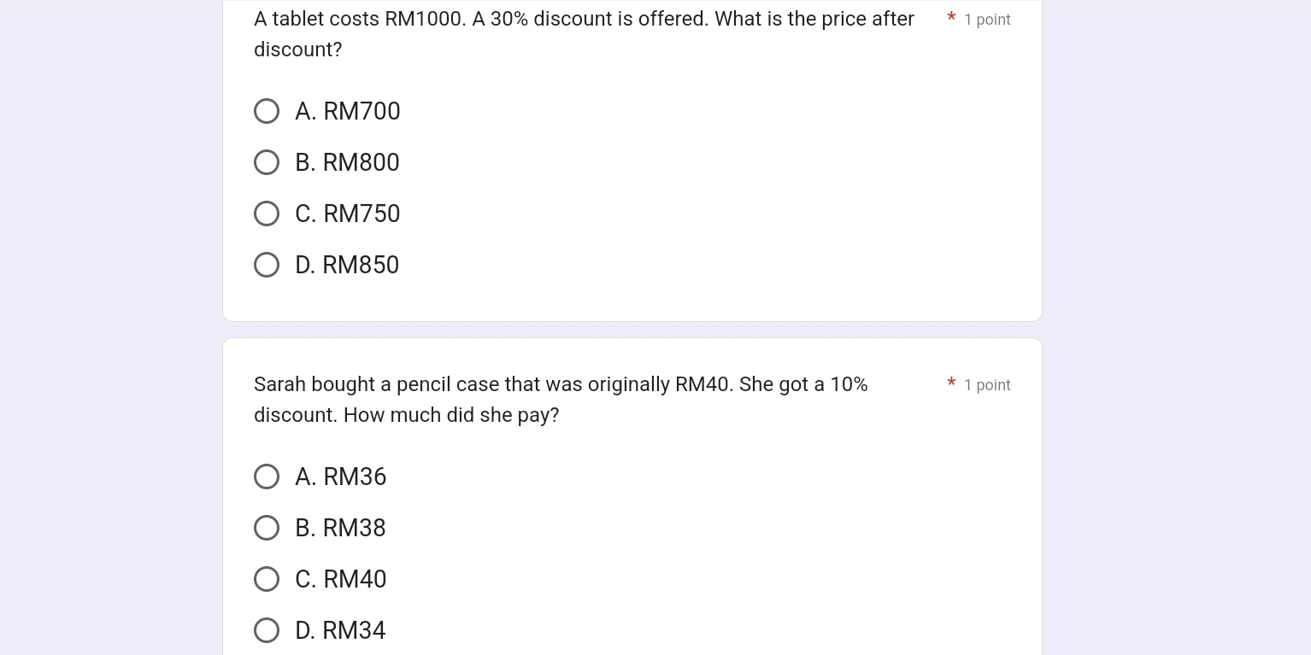1311x655 pixels.
Task: Click the red asterisk on Sarah's question
Action: [951, 384]
